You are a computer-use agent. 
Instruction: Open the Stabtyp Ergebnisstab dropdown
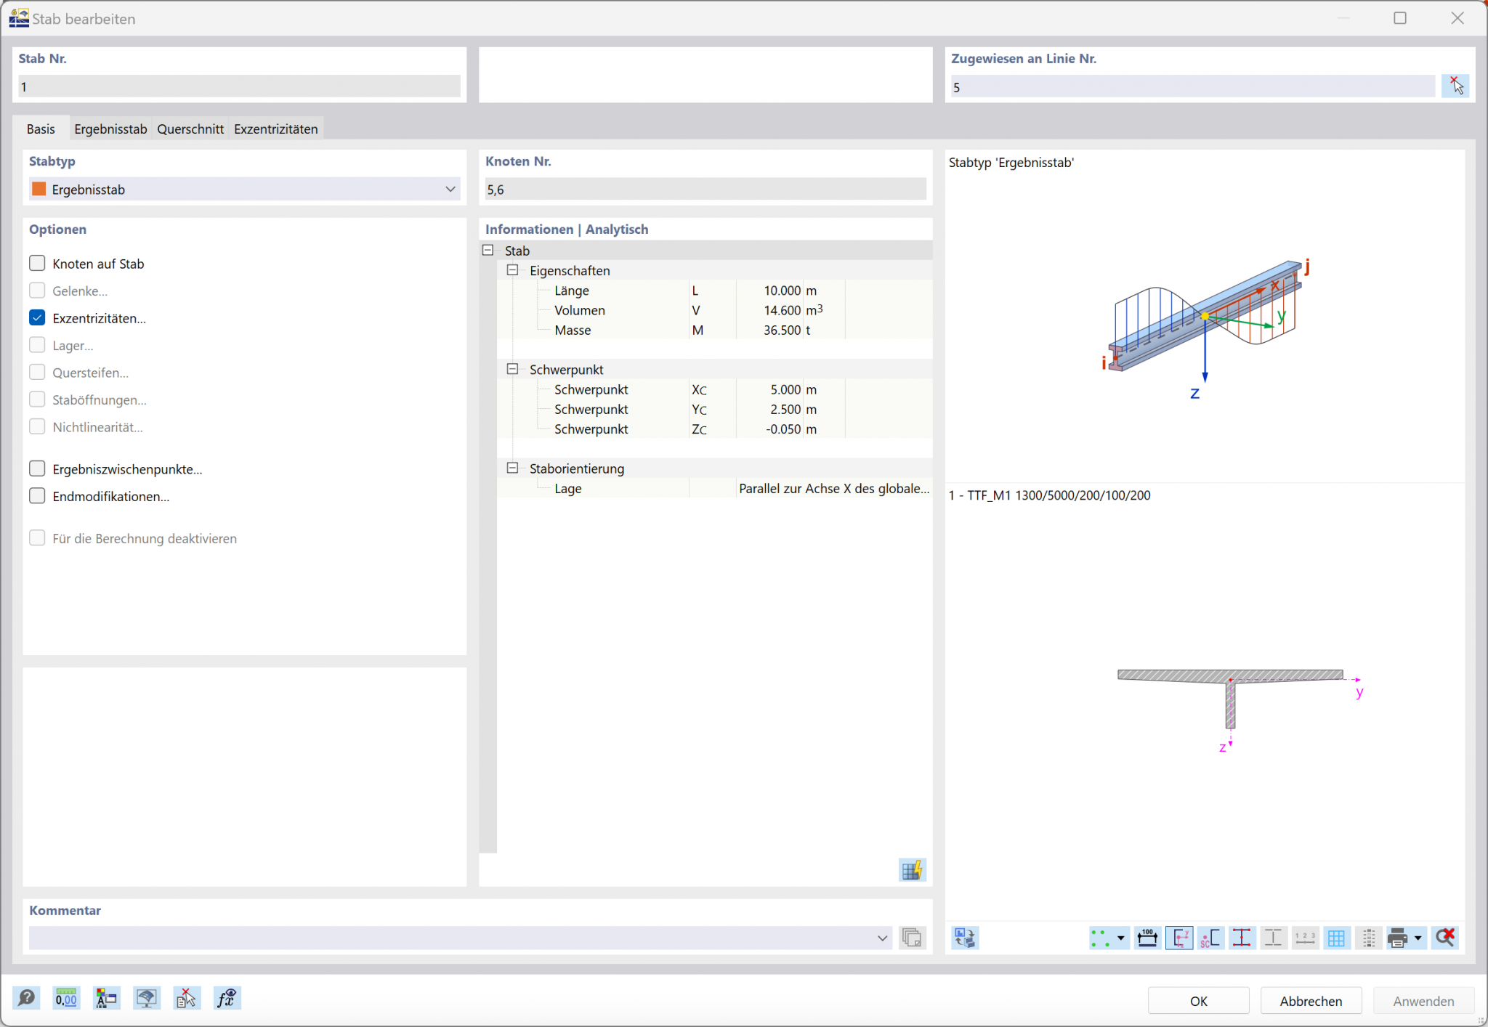point(450,189)
